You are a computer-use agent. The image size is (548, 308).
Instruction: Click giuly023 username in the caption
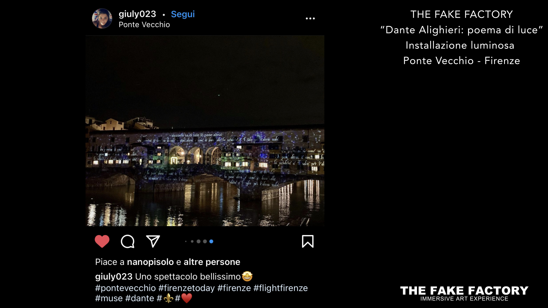coord(114,277)
